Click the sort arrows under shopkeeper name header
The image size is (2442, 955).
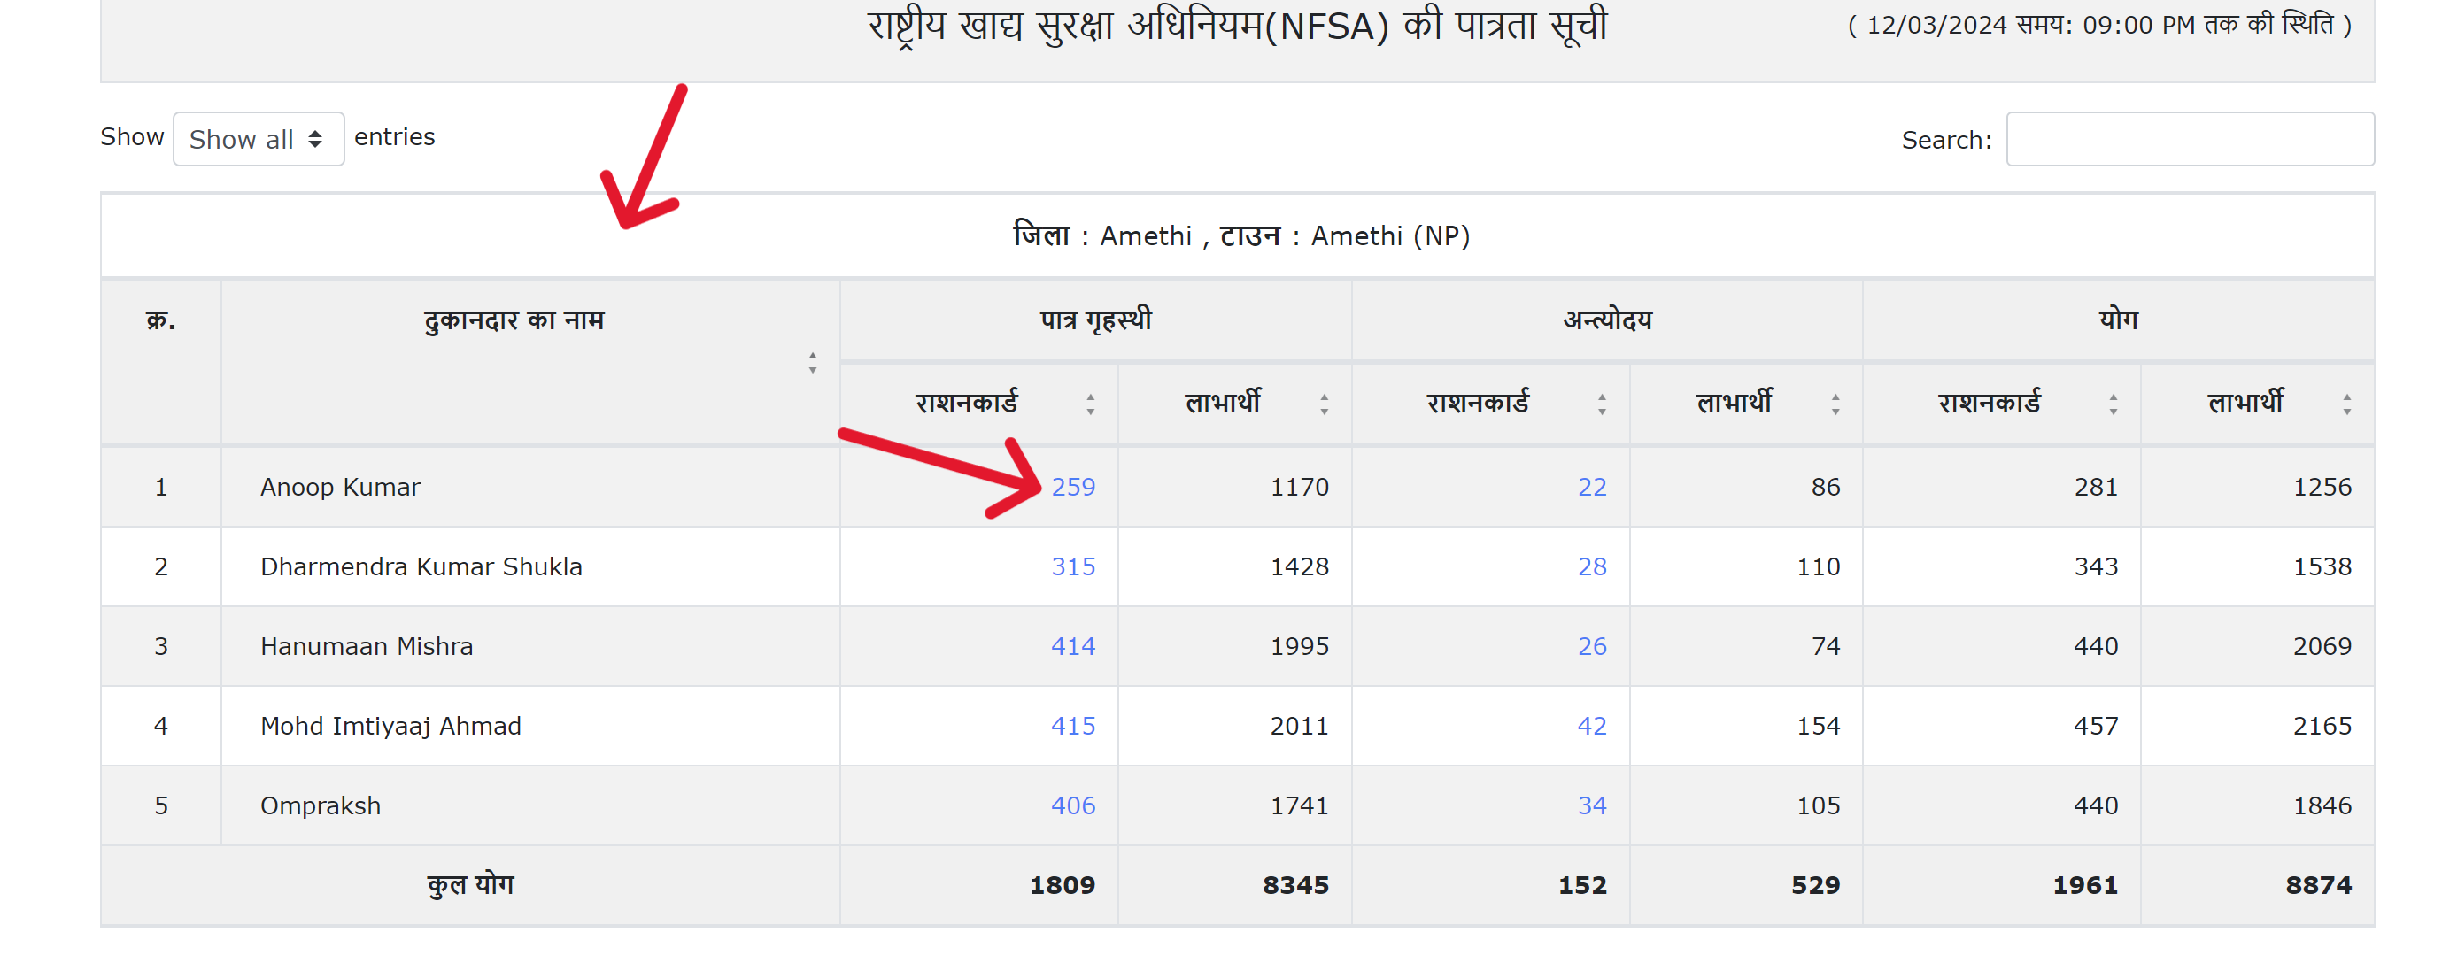point(813,363)
